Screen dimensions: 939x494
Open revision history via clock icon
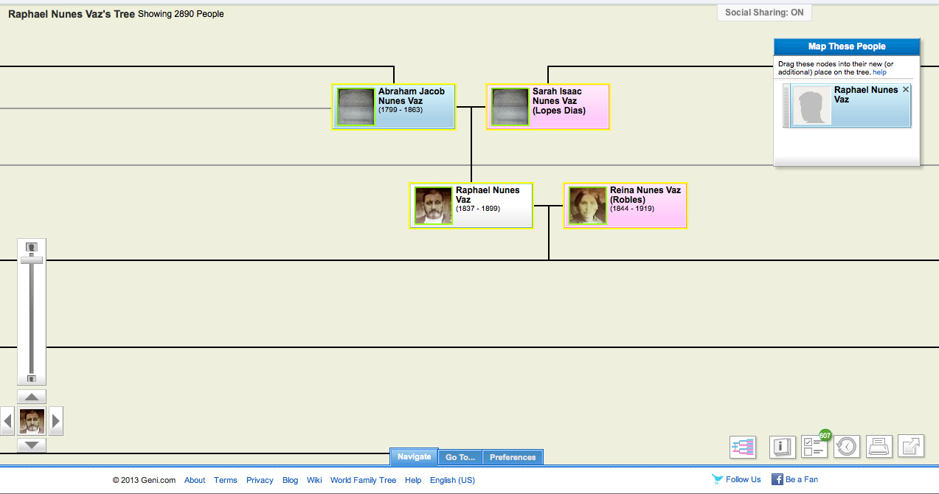(x=846, y=447)
